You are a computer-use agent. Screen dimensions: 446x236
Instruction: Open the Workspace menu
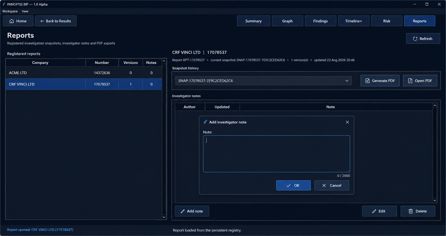(10, 11)
